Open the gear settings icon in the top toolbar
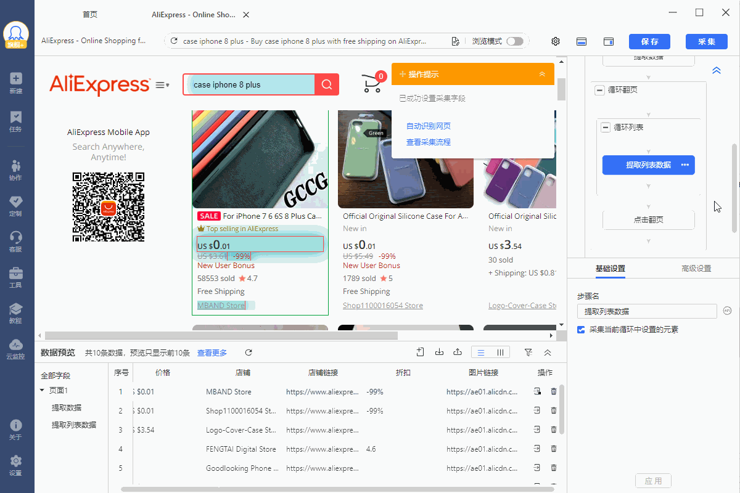Screen dimensions: 740x493 click(556, 41)
